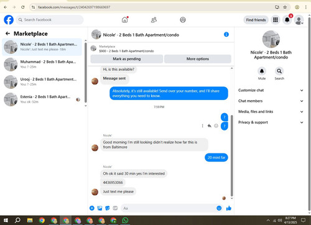The image size is (311, 225).
Task: Choose a sticker icon in composer
Action: [108, 208]
